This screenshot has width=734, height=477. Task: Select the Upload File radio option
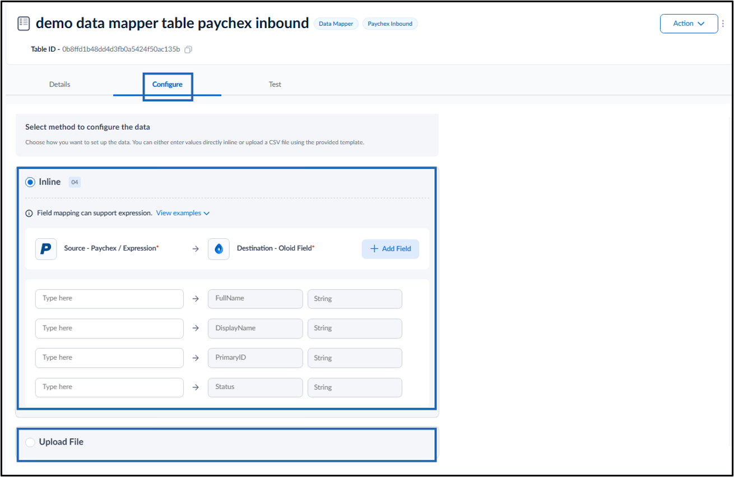30,442
